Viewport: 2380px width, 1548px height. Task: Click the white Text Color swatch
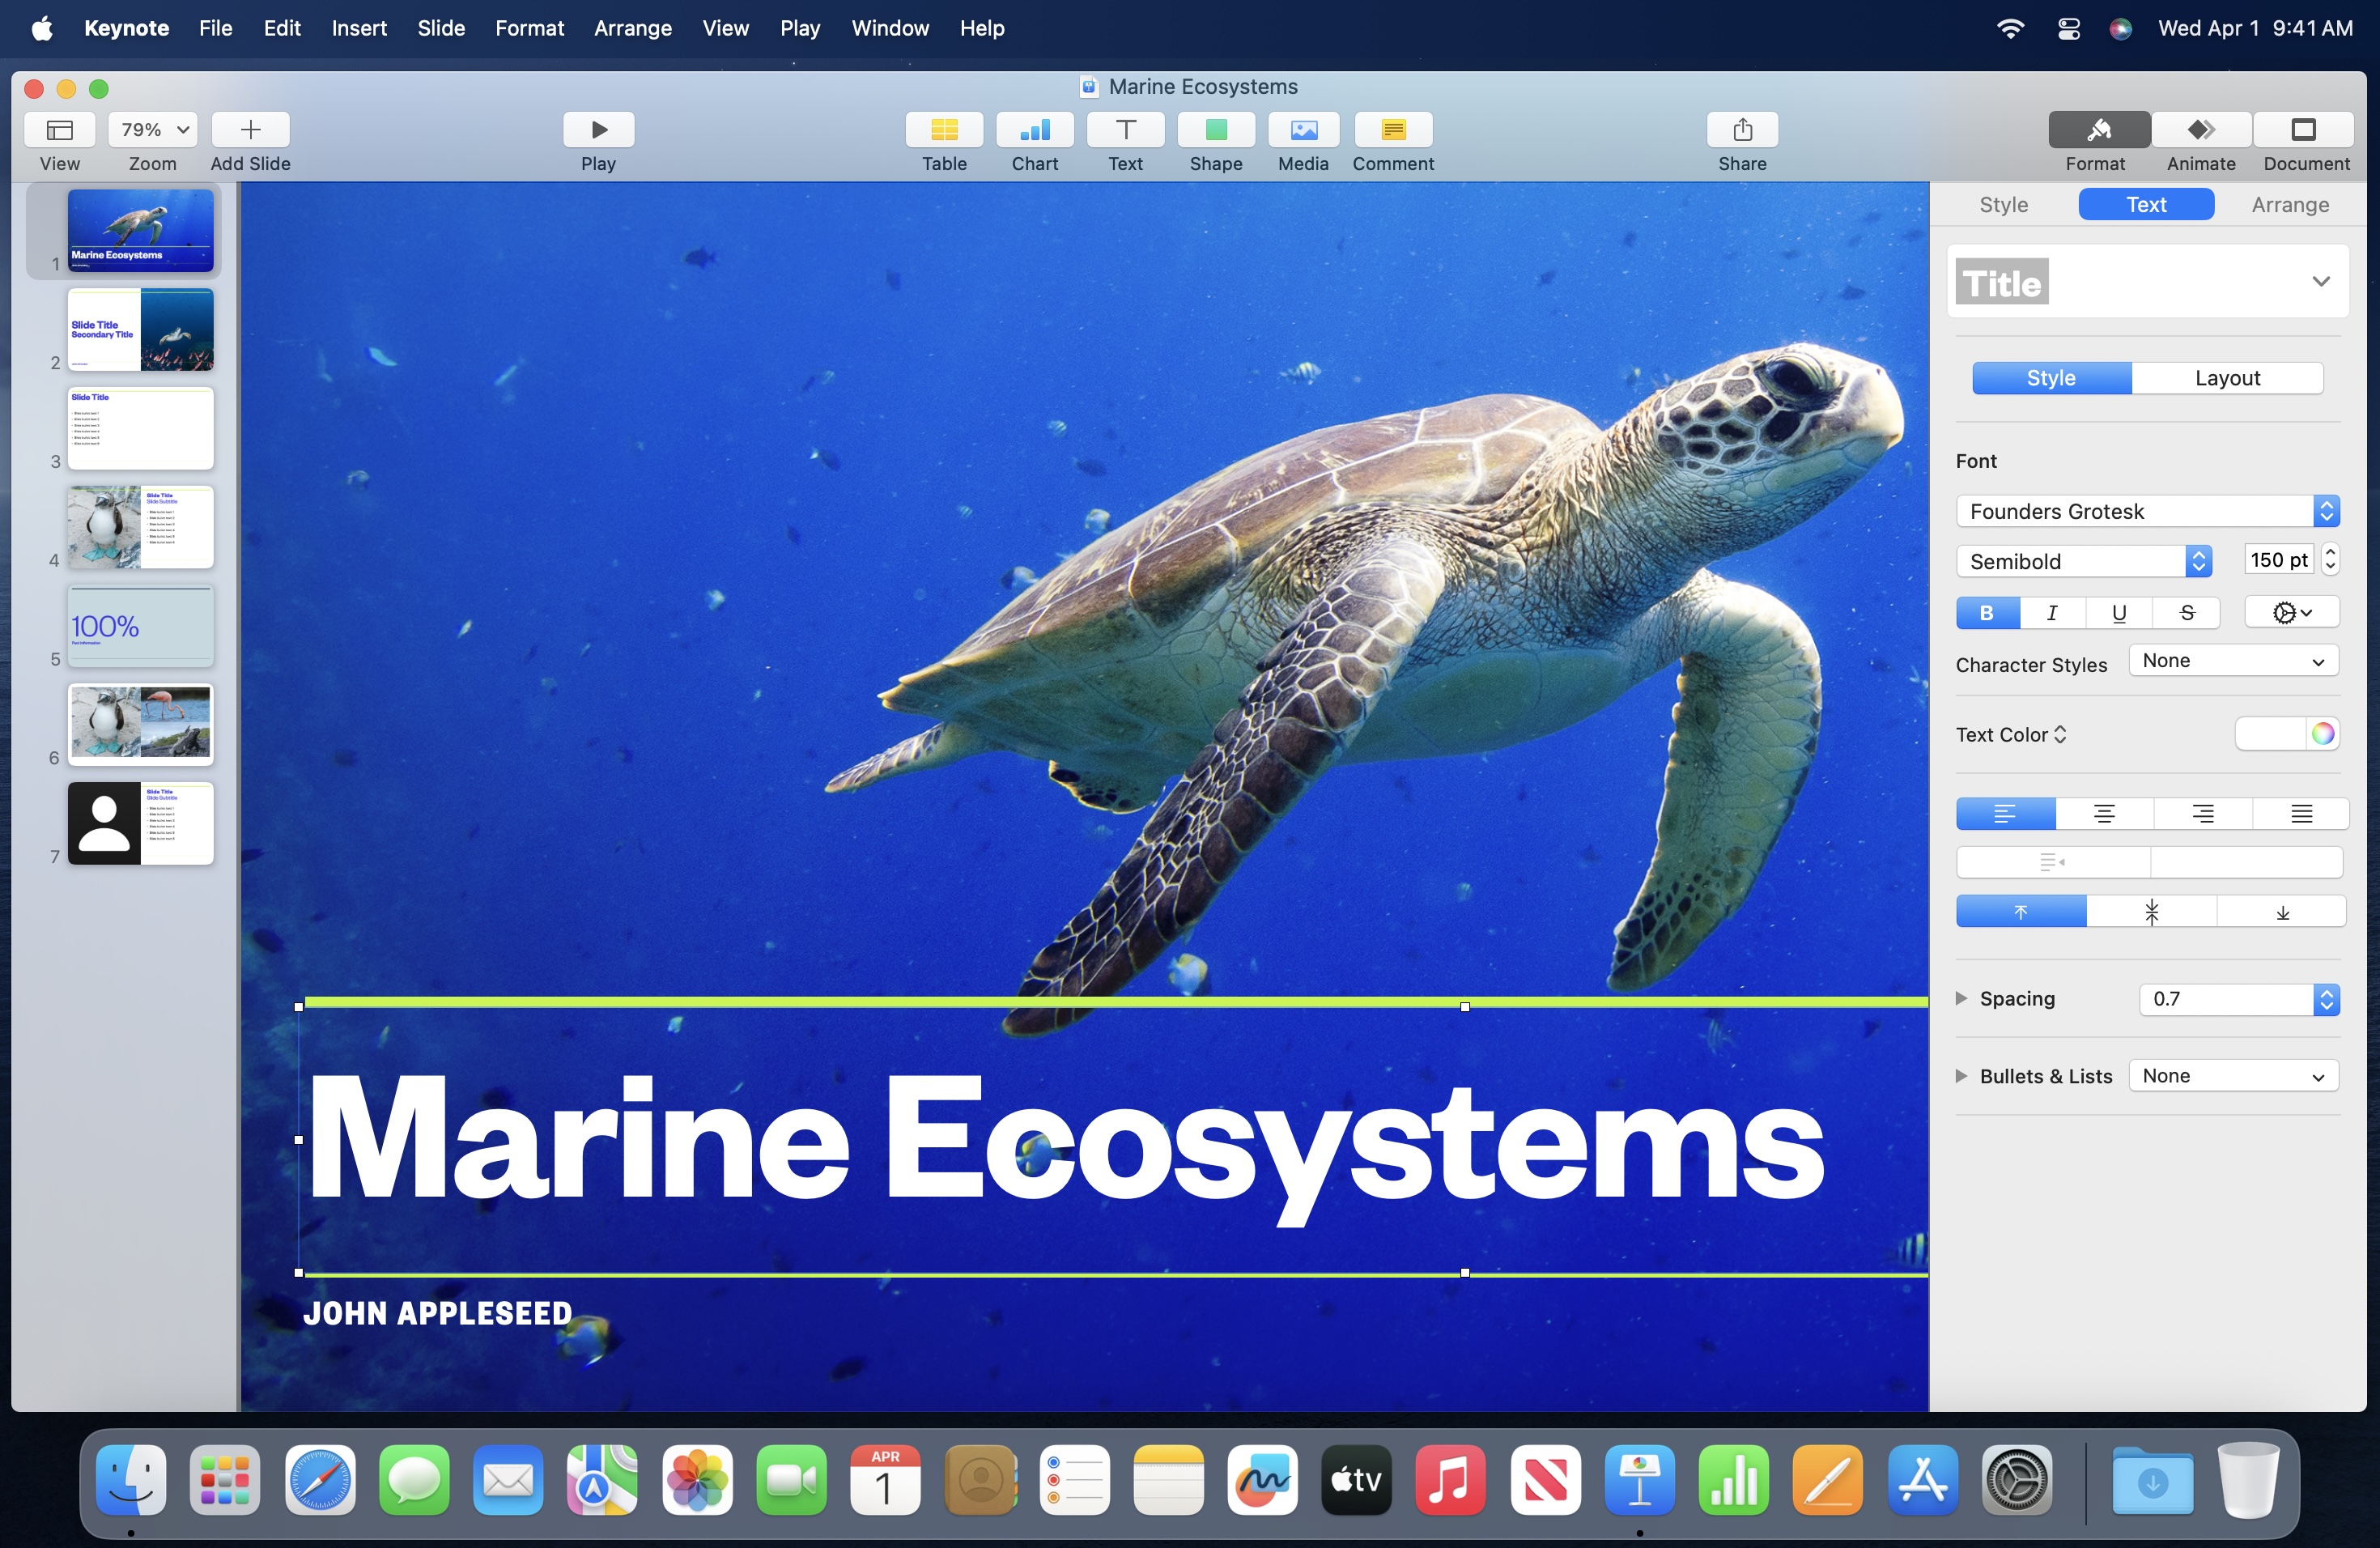pos(2270,734)
